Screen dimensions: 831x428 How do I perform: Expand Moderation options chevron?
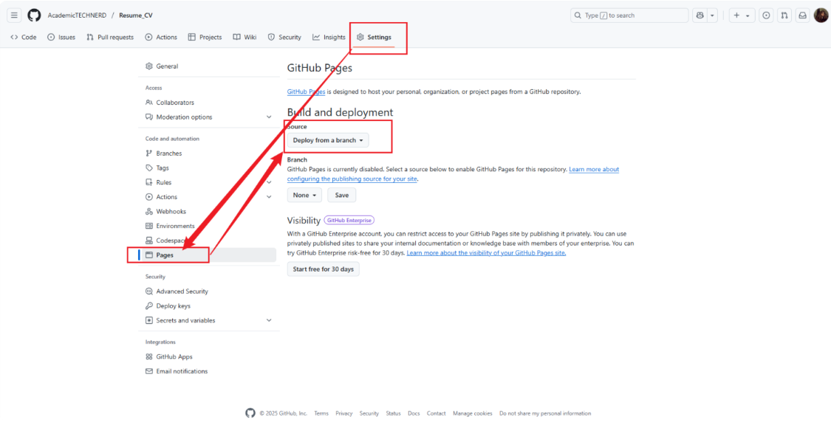coord(269,117)
